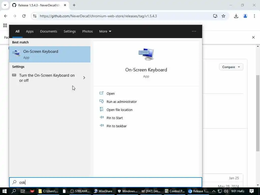Click the network tray icon
This screenshot has height=195, width=260.
(x=220, y=191)
